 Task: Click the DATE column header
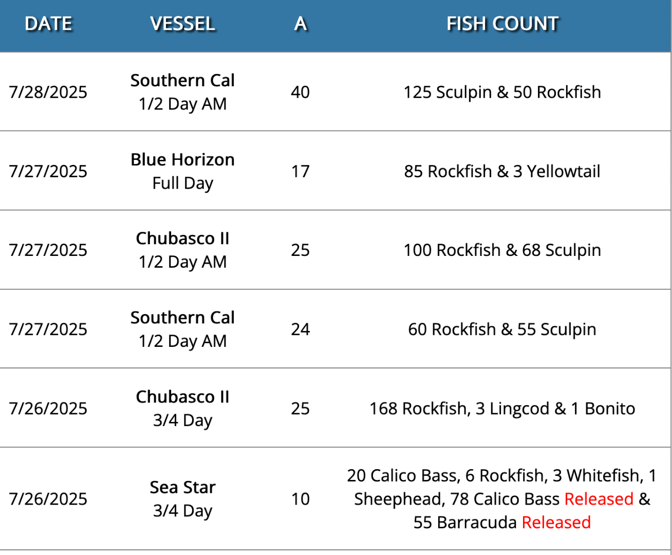coord(48,24)
